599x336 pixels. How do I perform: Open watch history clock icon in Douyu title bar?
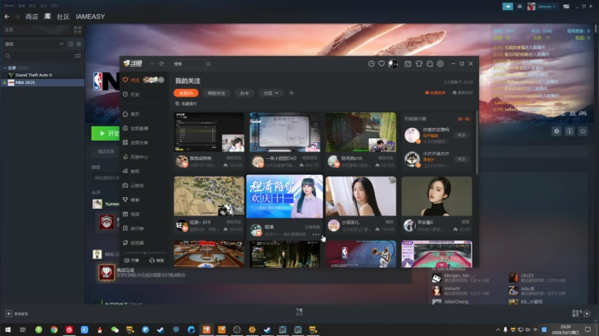point(371,64)
